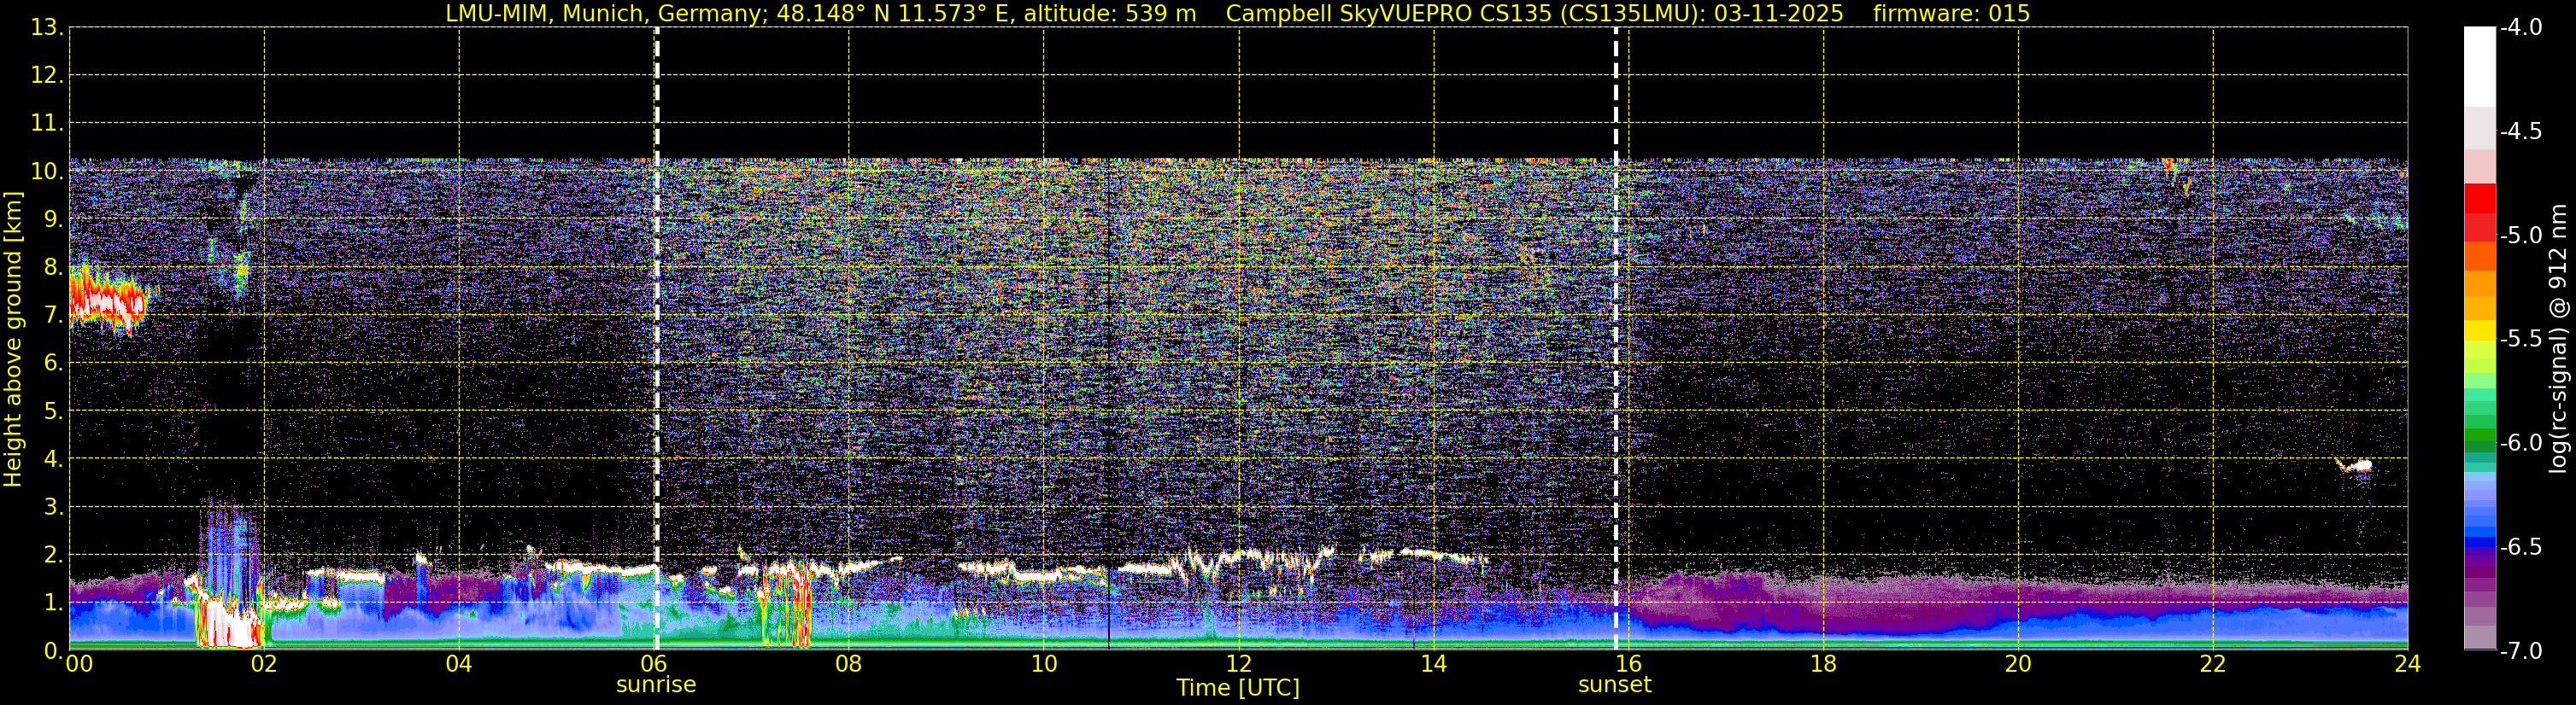Click the '04' tick on the time axis
This screenshot has width=2576, height=705.
coord(459,663)
